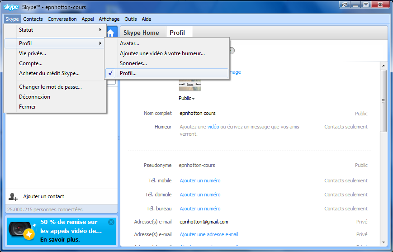Expand the Profil submenu entry
393x252 pixels.
(55, 43)
